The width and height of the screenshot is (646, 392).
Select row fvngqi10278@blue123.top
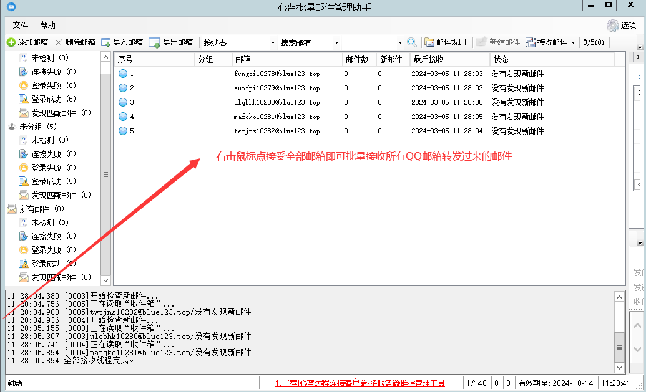click(x=369, y=74)
